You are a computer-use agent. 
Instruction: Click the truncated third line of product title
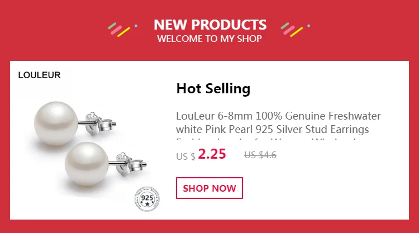coord(267,139)
